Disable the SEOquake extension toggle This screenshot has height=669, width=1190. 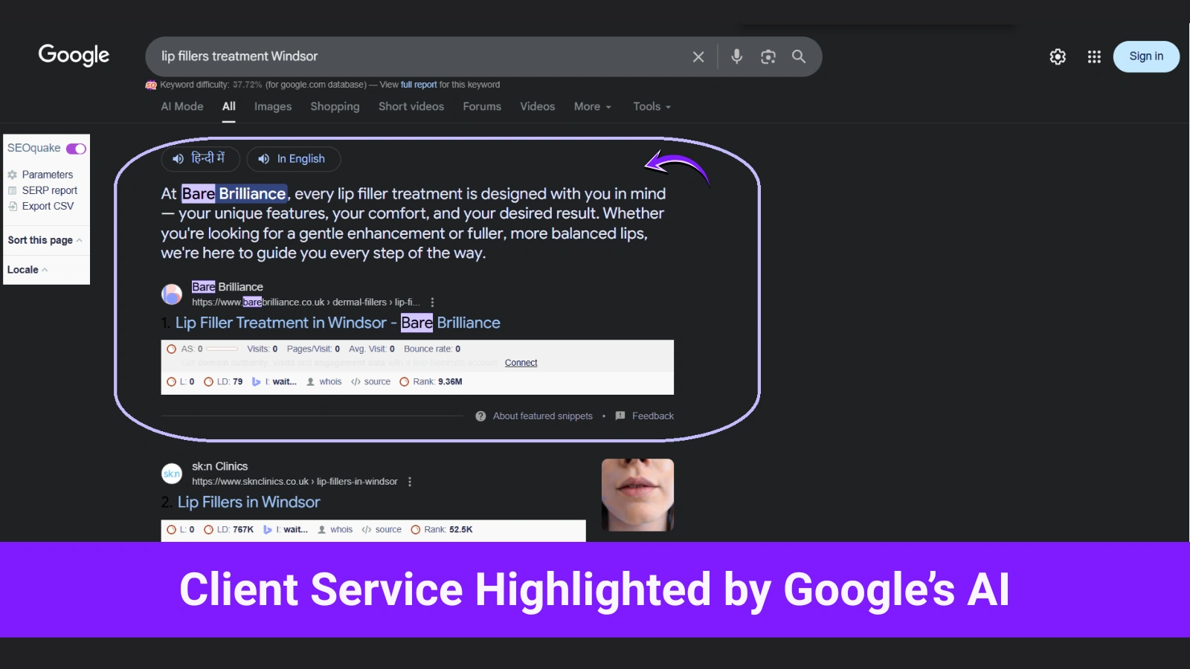point(76,148)
